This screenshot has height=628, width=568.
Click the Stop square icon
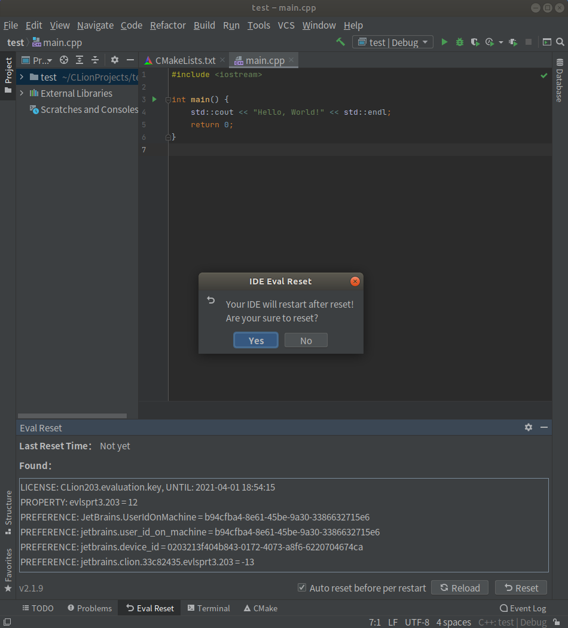click(x=529, y=42)
